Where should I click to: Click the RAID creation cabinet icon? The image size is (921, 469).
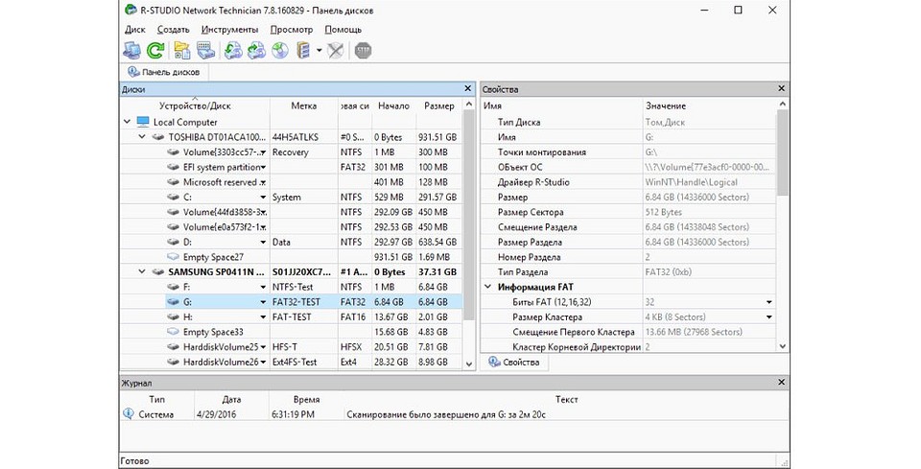[304, 51]
